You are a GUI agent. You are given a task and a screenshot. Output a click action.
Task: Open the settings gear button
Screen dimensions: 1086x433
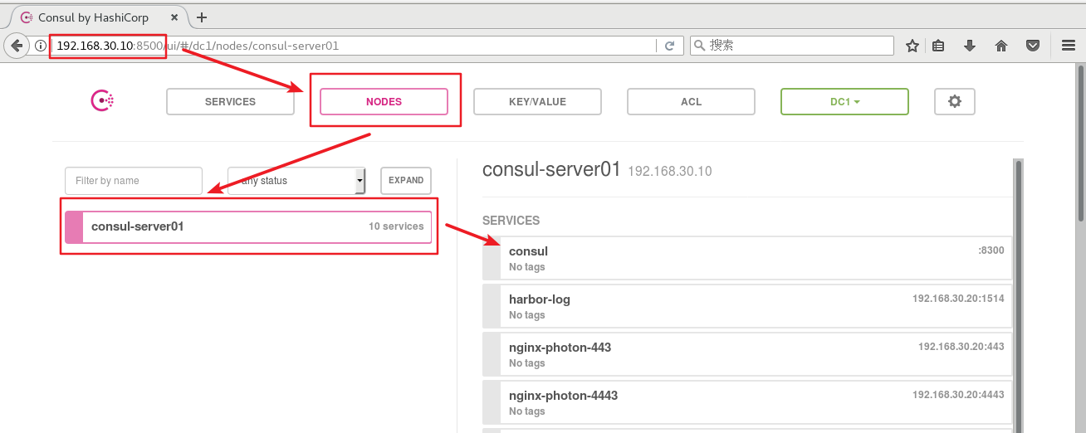[x=955, y=101]
